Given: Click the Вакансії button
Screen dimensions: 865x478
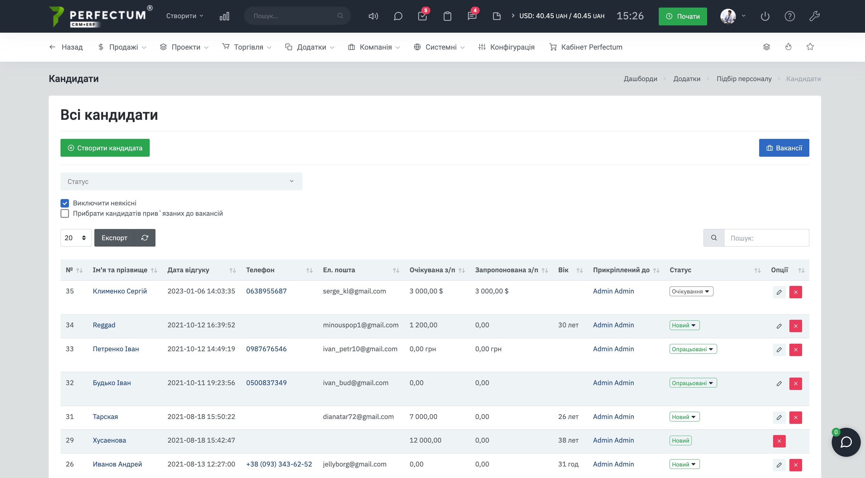Looking at the screenshot, I should pos(784,148).
